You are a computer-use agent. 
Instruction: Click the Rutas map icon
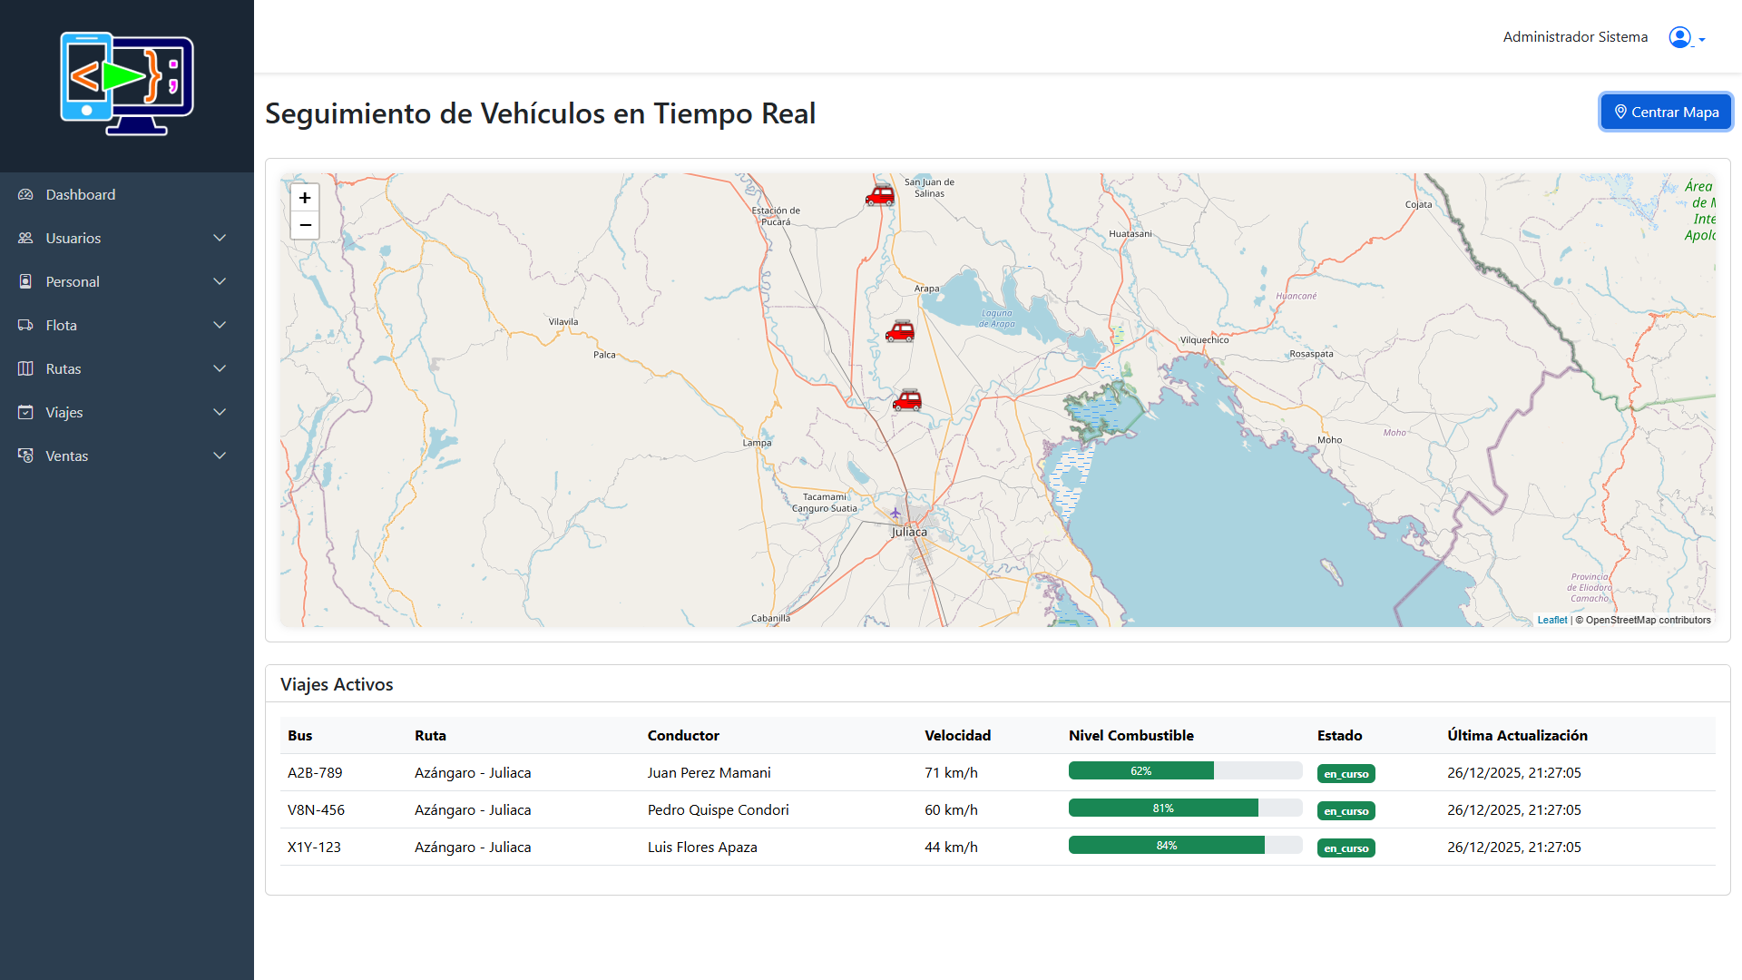[25, 369]
